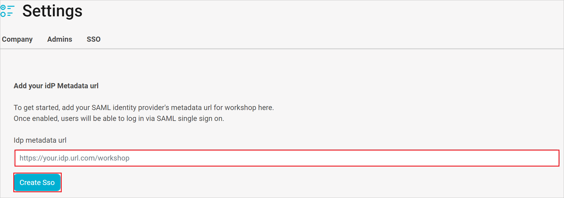Click the single sign on description line
The height and width of the screenshot is (198, 564).
[x=118, y=118]
